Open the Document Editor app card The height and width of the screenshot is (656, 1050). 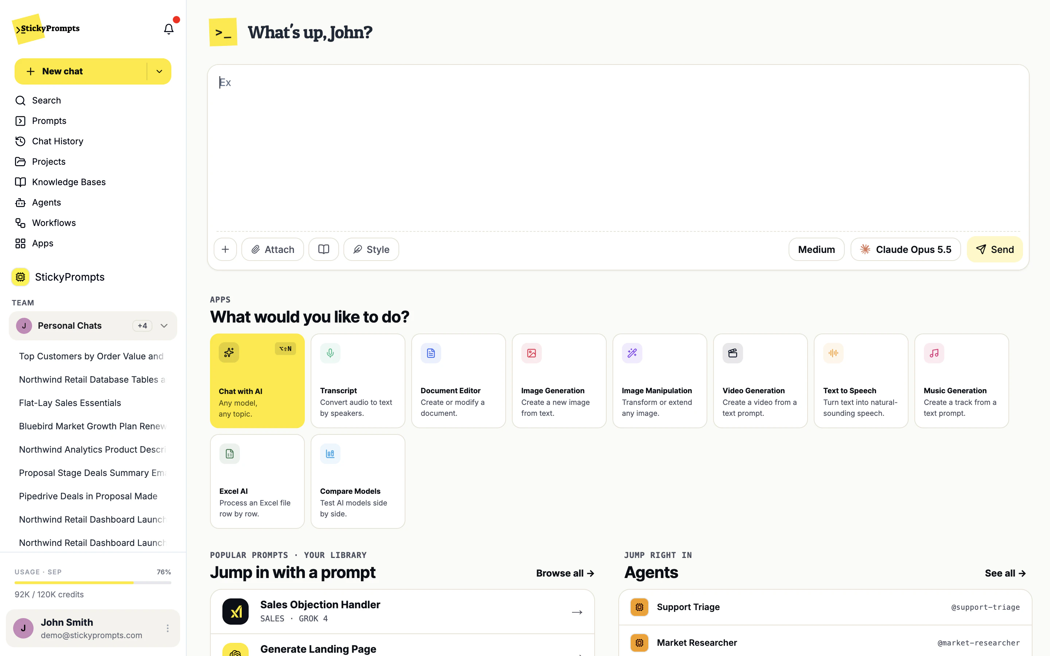coord(459,381)
